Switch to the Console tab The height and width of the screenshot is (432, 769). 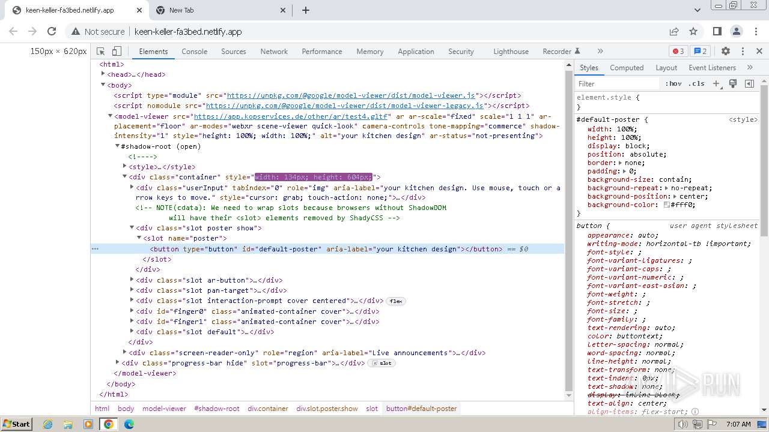coord(195,52)
